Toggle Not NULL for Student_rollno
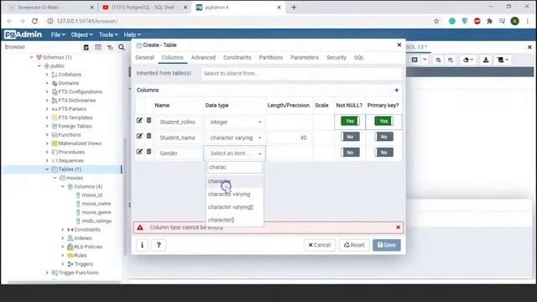This screenshot has width=537, height=302. tap(350, 121)
